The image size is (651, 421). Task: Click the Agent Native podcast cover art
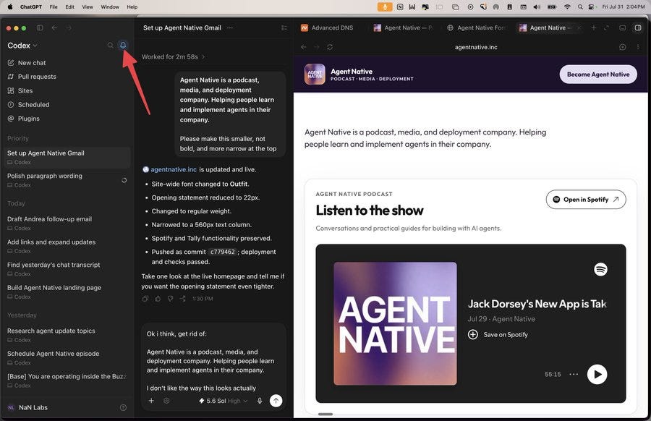coord(395,323)
